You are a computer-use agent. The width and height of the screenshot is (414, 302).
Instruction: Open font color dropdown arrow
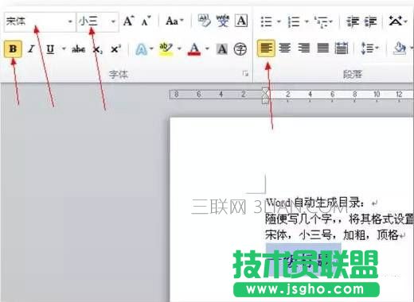pos(207,48)
